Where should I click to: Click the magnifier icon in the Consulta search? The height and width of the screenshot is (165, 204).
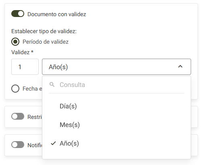click(x=52, y=85)
